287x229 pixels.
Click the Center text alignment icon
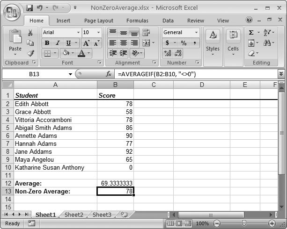tap(123, 43)
